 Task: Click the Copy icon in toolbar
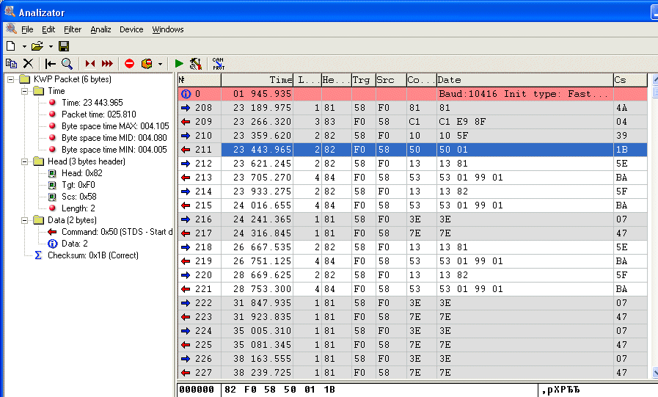pos(11,64)
